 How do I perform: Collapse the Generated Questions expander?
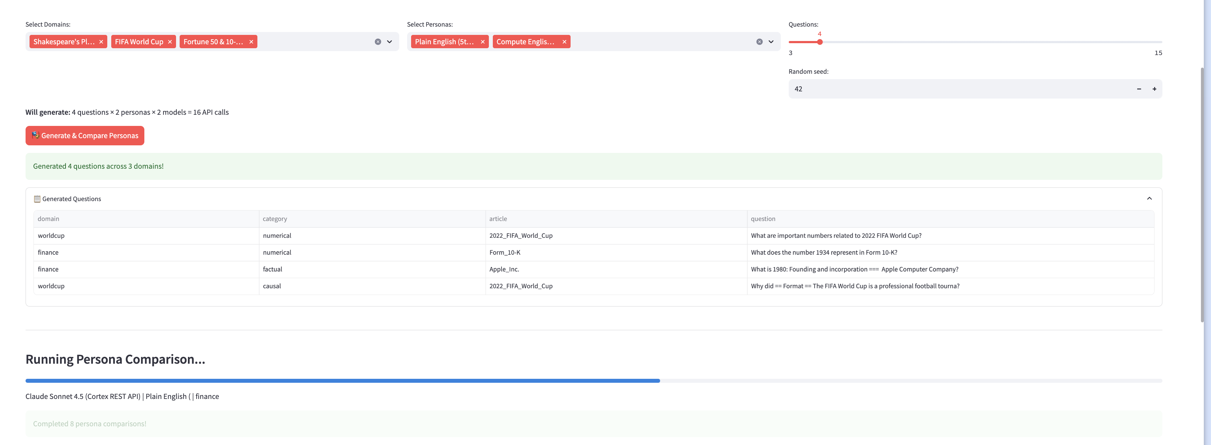1149,198
